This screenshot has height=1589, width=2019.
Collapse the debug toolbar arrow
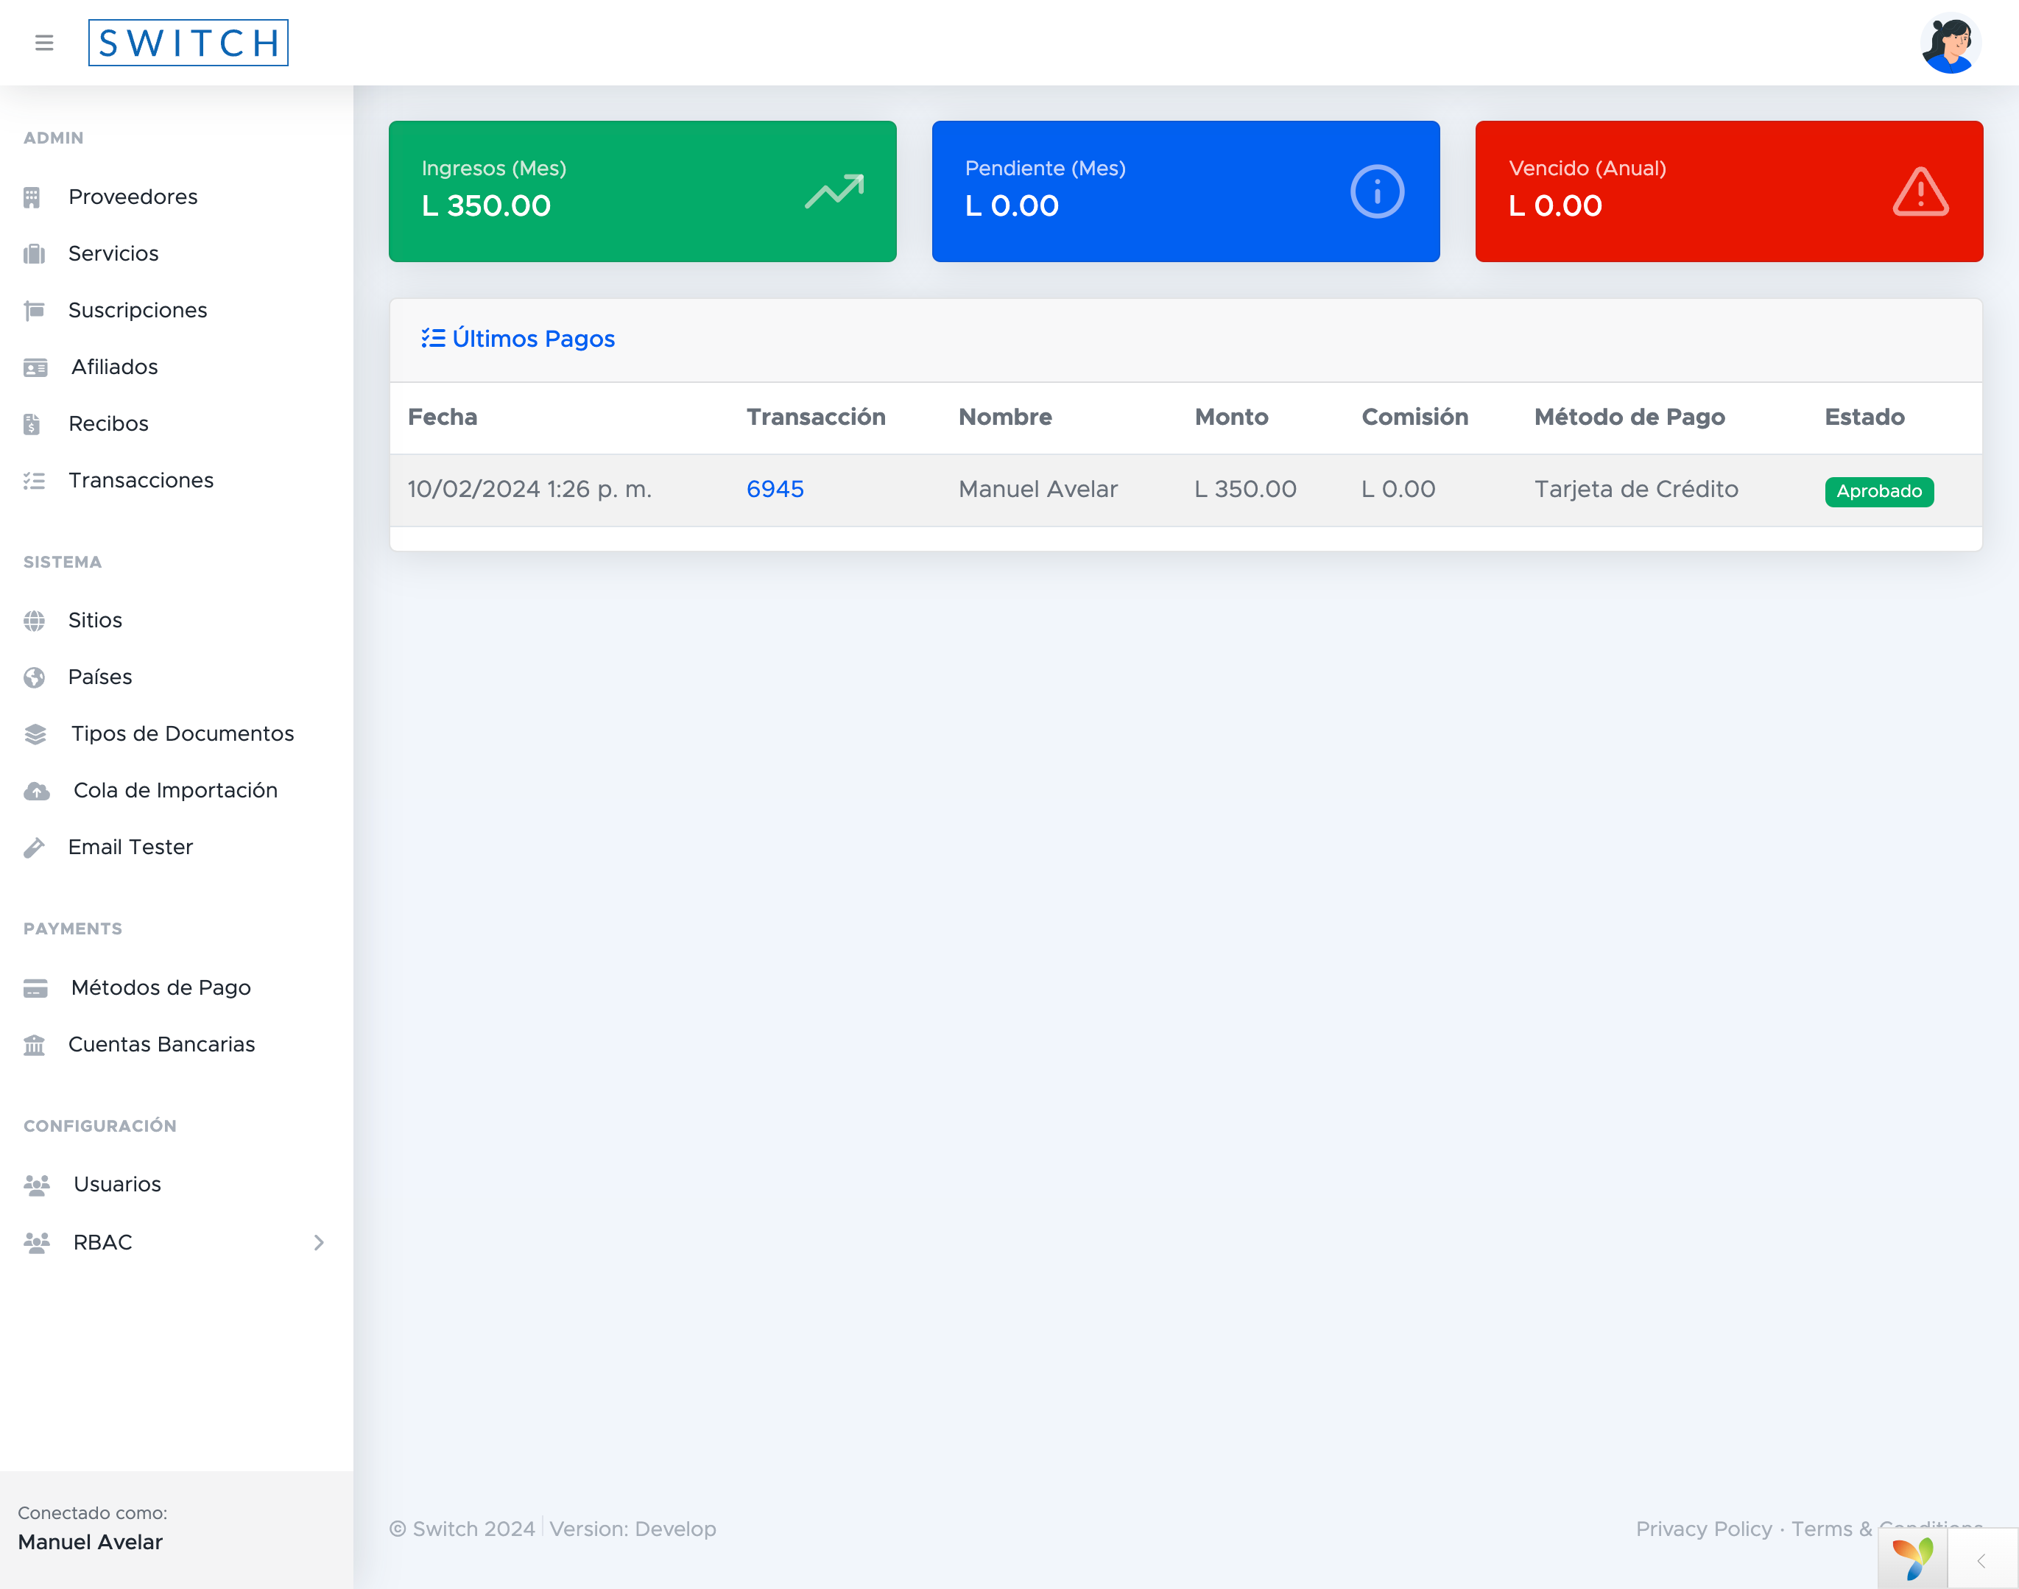pyautogui.click(x=1981, y=1561)
